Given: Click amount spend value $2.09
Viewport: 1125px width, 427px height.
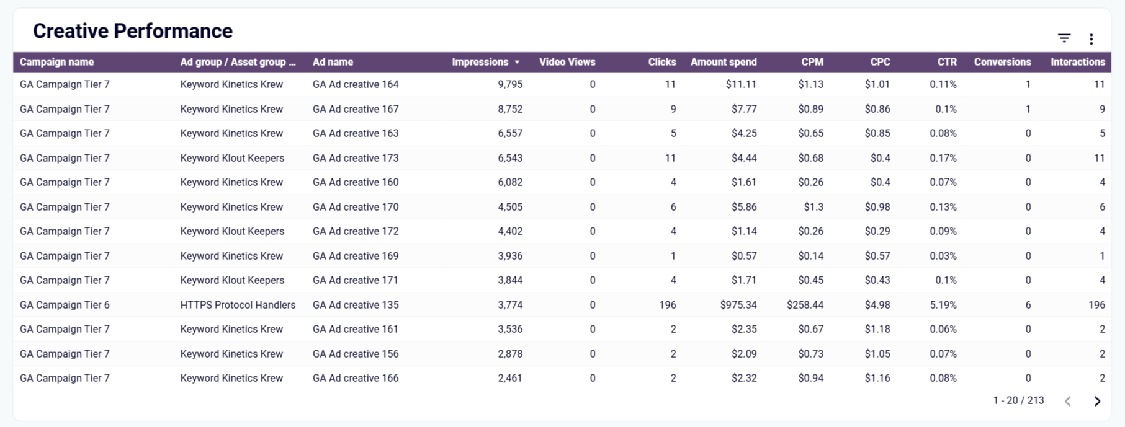Looking at the screenshot, I should [x=744, y=354].
